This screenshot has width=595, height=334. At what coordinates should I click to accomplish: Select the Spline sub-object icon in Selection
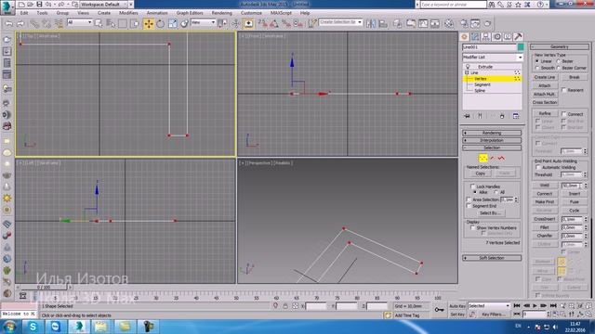pos(502,158)
